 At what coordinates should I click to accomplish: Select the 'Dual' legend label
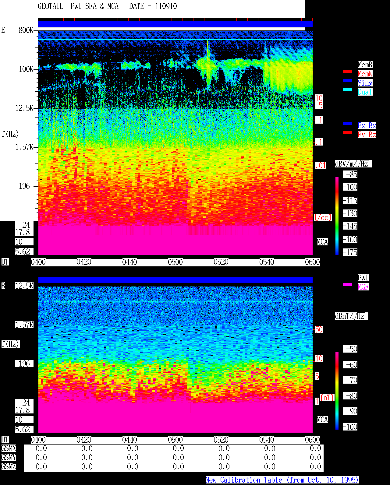click(x=365, y=92)
